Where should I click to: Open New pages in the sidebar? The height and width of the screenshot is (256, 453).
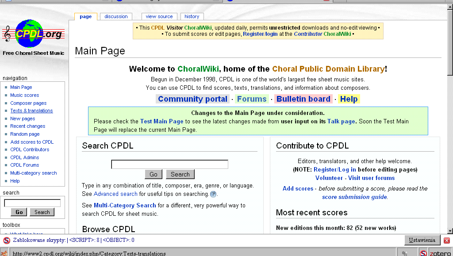tap(23, 118)
